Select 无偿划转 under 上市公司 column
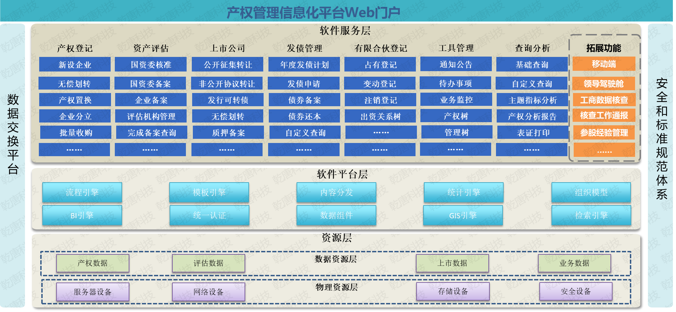Viewport: 676px width, 312px height. click(x=228, y=116)
